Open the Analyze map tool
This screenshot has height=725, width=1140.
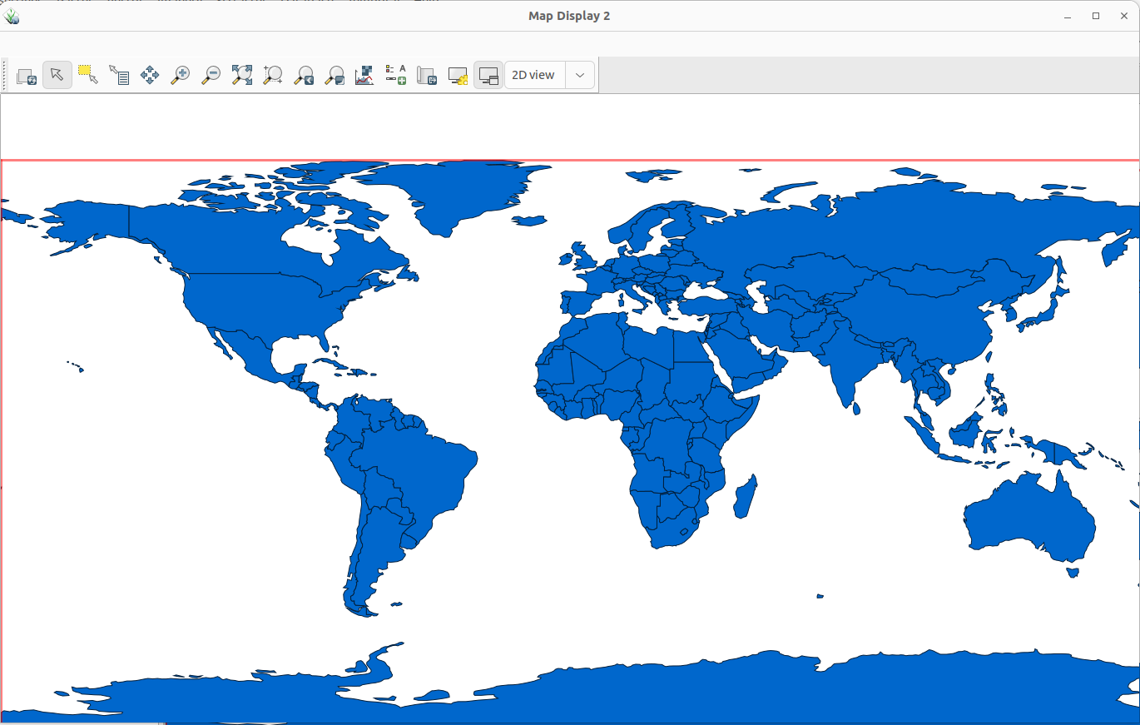pyautogui.click(x=364, y=75)
